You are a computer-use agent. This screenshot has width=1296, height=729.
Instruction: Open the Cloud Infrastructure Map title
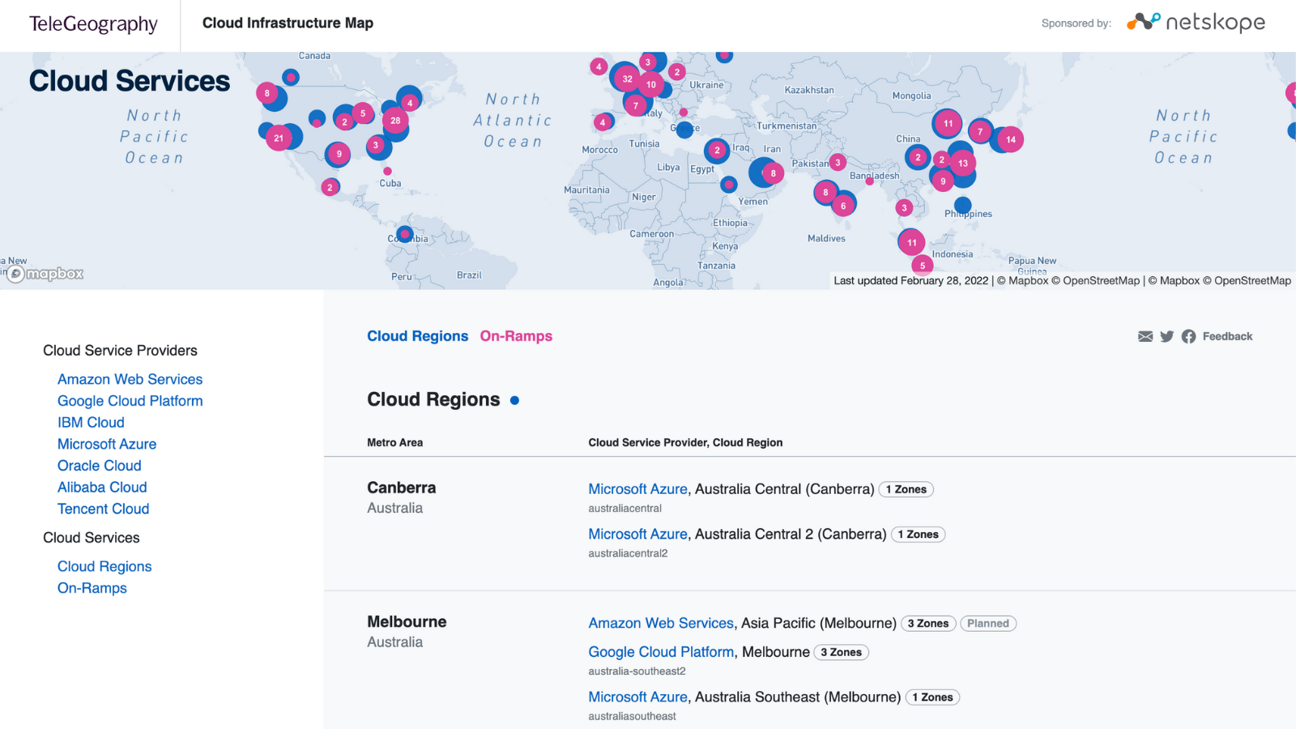288,23
